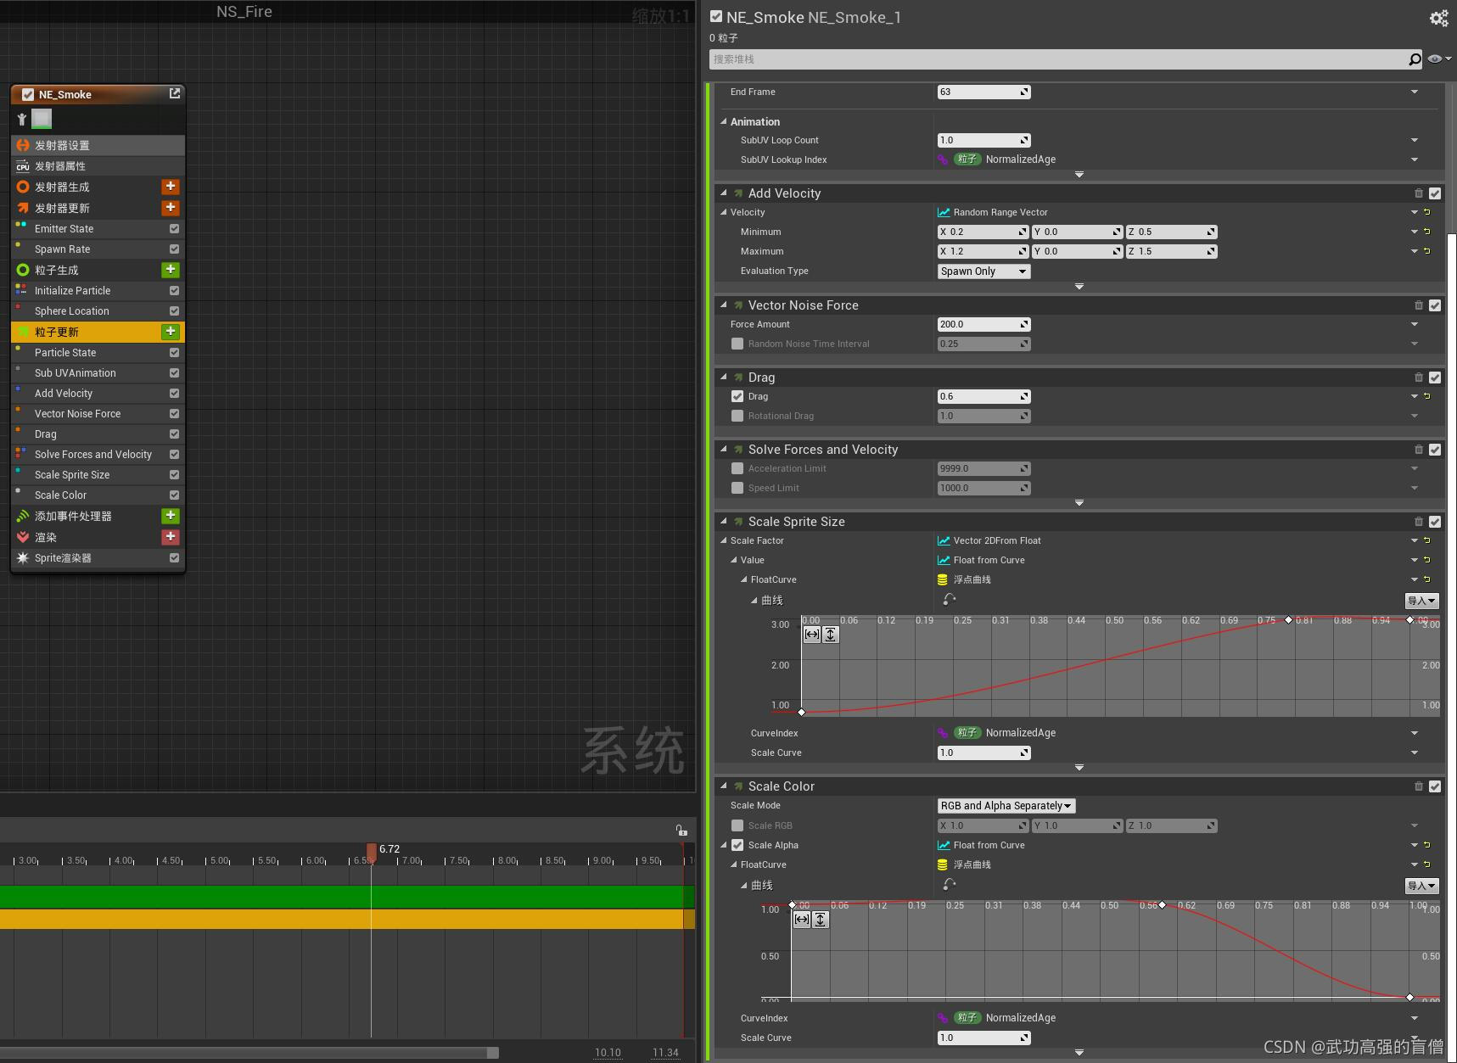Click the timeline playhead marker at 6.72
Viewport: 1457px width, 1063px height.
coord(372,852)
